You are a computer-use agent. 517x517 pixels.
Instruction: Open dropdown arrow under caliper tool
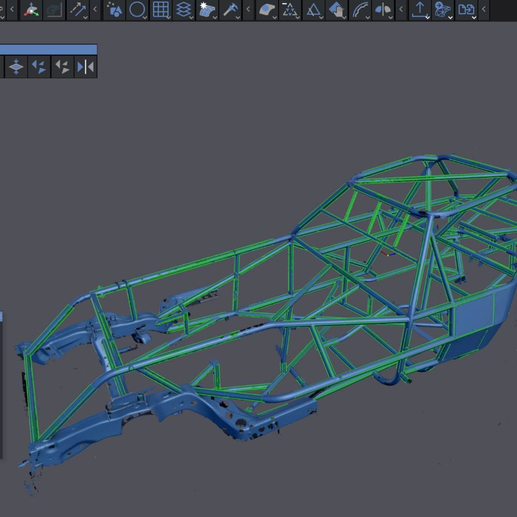pos(238,17)
